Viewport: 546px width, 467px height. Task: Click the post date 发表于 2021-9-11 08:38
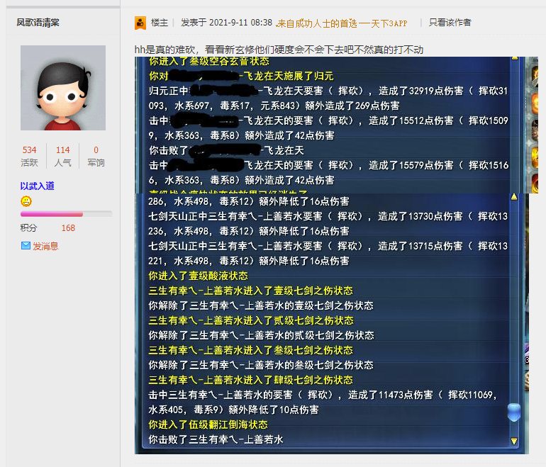point(226,23)
